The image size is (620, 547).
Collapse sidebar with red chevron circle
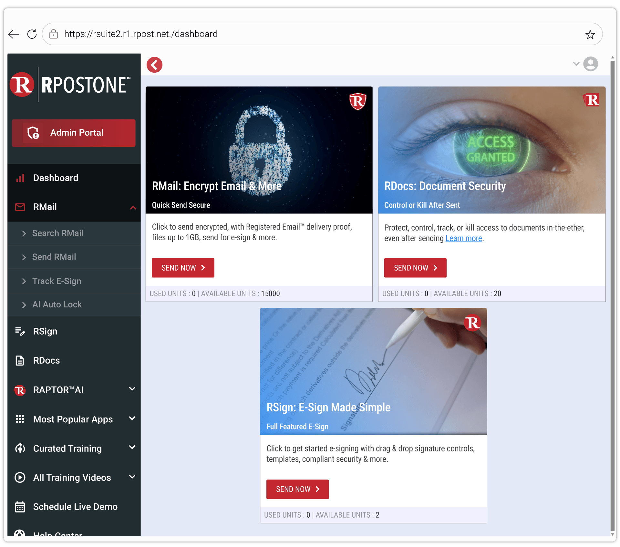pos(154,65)
